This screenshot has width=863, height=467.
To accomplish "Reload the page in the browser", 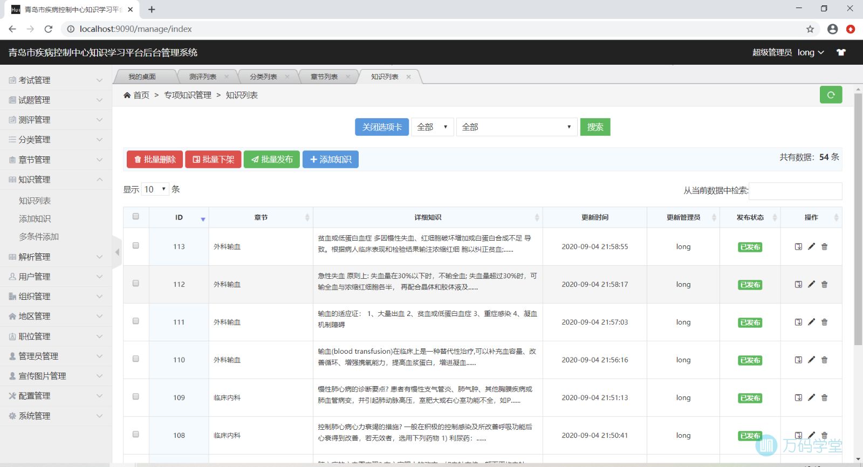I will [x=49, y=29].
